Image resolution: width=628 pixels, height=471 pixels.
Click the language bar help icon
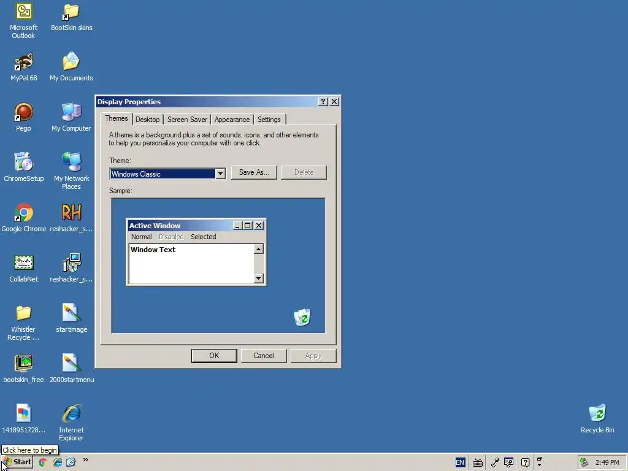[525, 462]
